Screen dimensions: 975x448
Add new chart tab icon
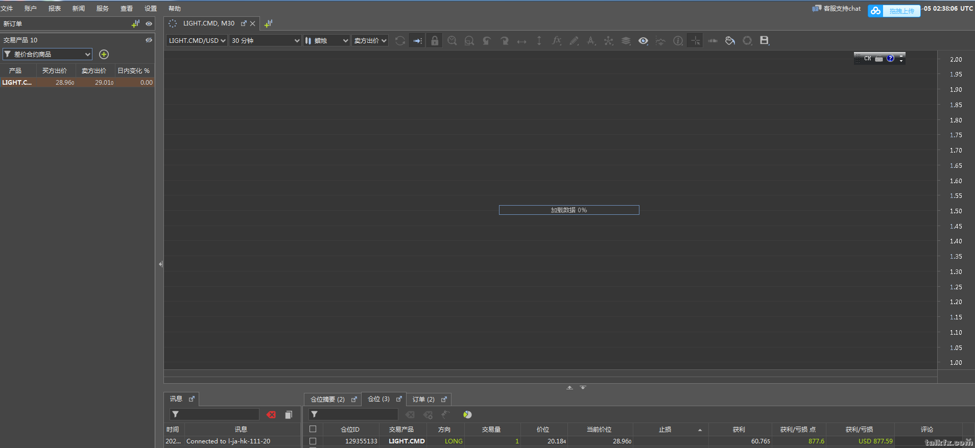coord(268,23)
